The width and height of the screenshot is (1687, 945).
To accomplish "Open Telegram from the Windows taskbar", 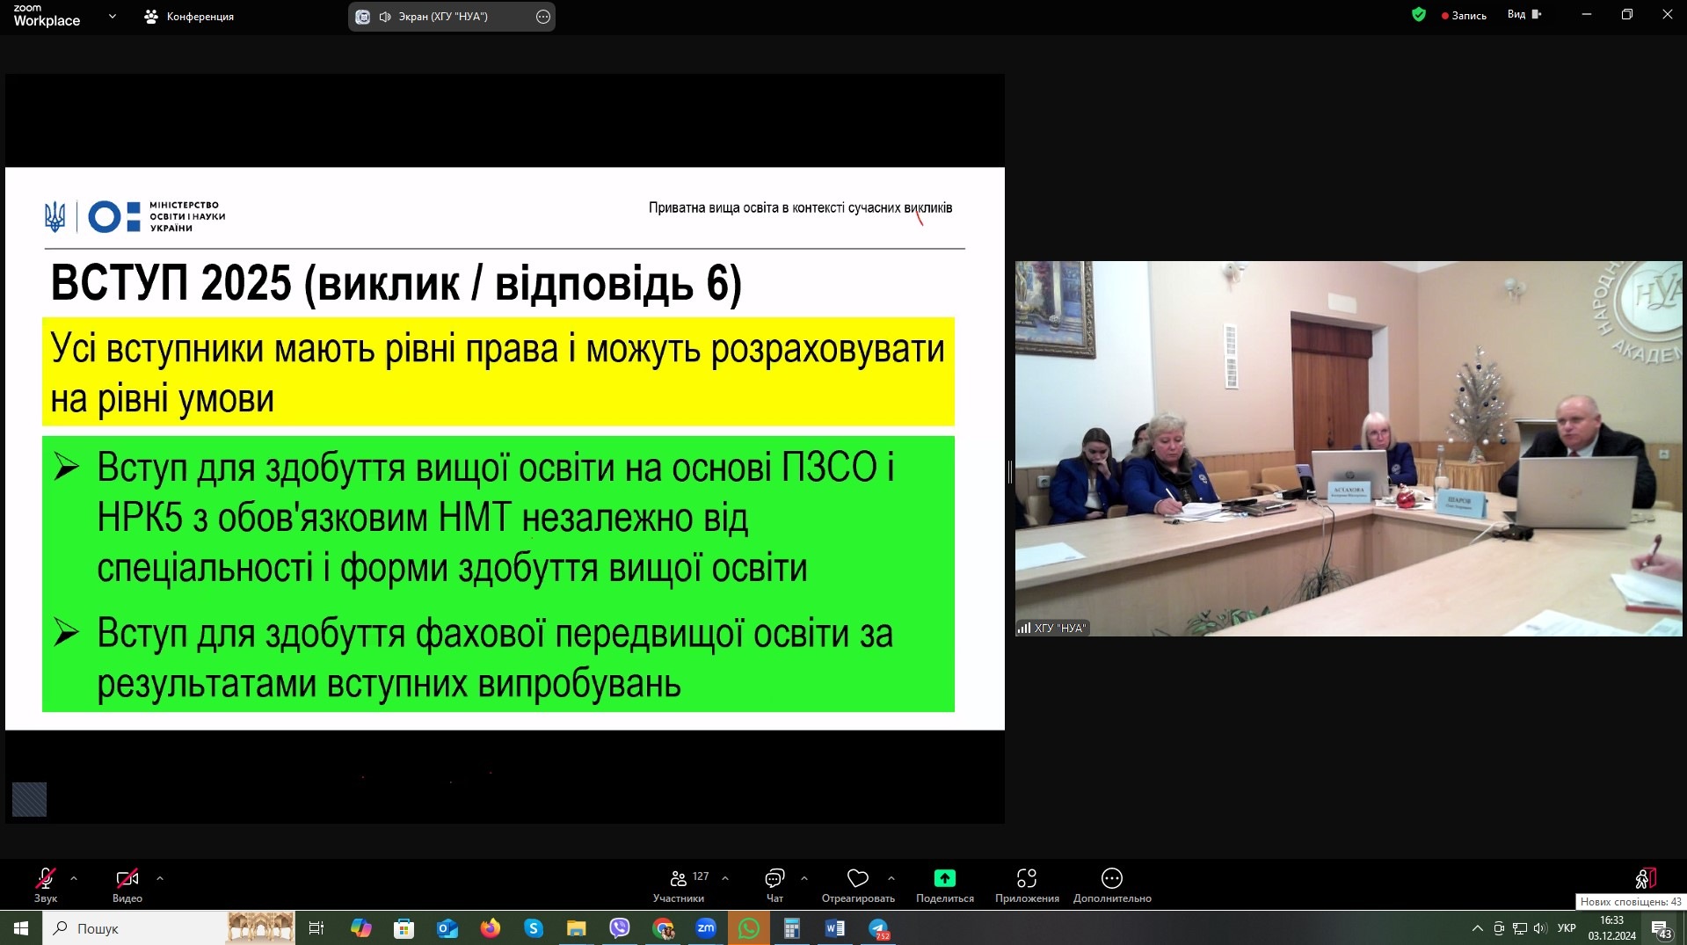I will [878, 928].
